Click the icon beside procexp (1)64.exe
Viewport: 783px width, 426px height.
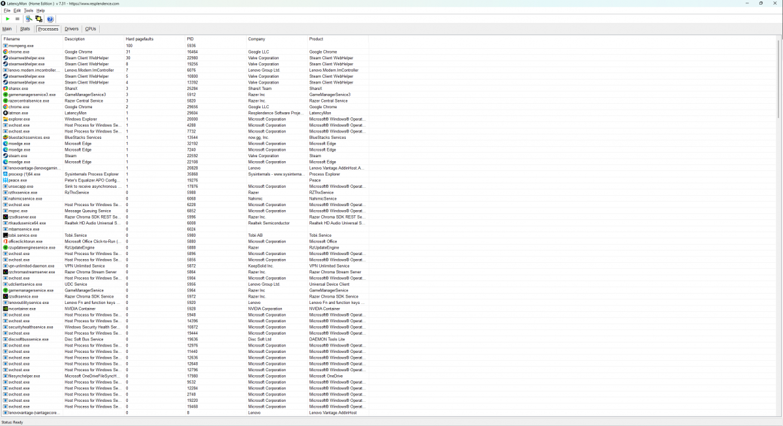click(5, 174)
